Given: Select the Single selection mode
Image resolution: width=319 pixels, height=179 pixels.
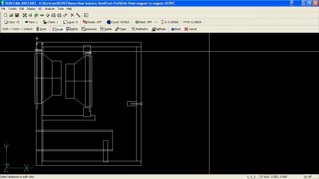Looking at the screenshot, I should pos(58,29).
